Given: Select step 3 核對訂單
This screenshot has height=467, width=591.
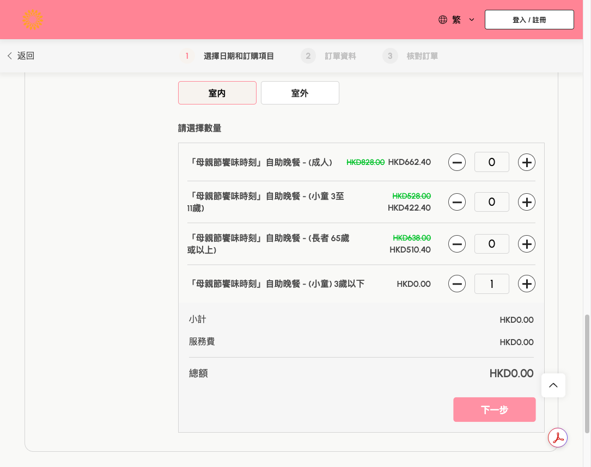Looking at the screenshot, I should click(x=410, y=56).
